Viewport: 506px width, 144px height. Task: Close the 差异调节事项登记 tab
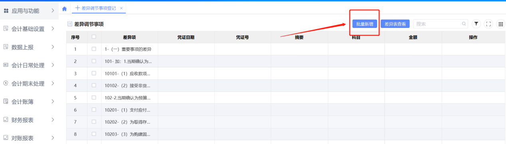coord(121,8)
